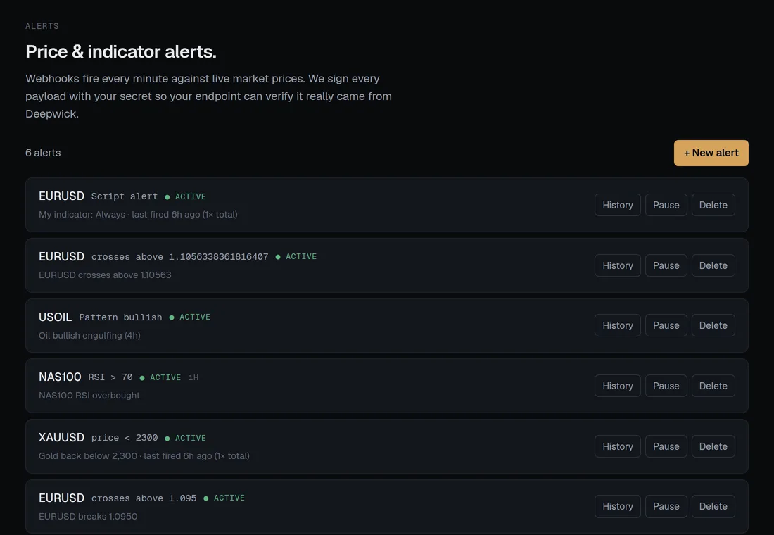Open History for NAS100 RSI > 70 alert
Viewport: 774px width, 535px height.
pyautogui.click(x=618, y=386)
